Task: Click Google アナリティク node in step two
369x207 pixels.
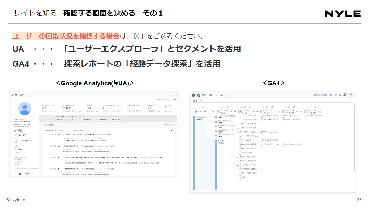Action: (x=248, y=165)
